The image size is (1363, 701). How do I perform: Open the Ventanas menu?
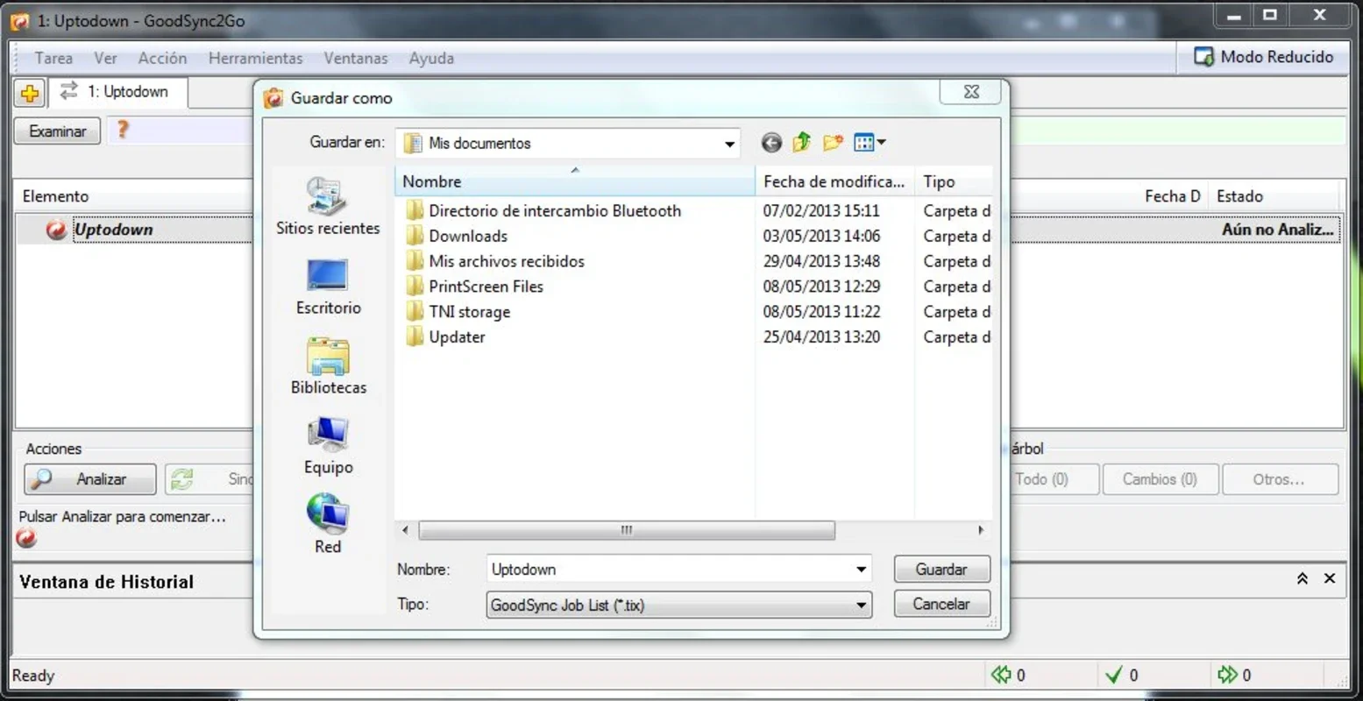click(x=356, y=58)
